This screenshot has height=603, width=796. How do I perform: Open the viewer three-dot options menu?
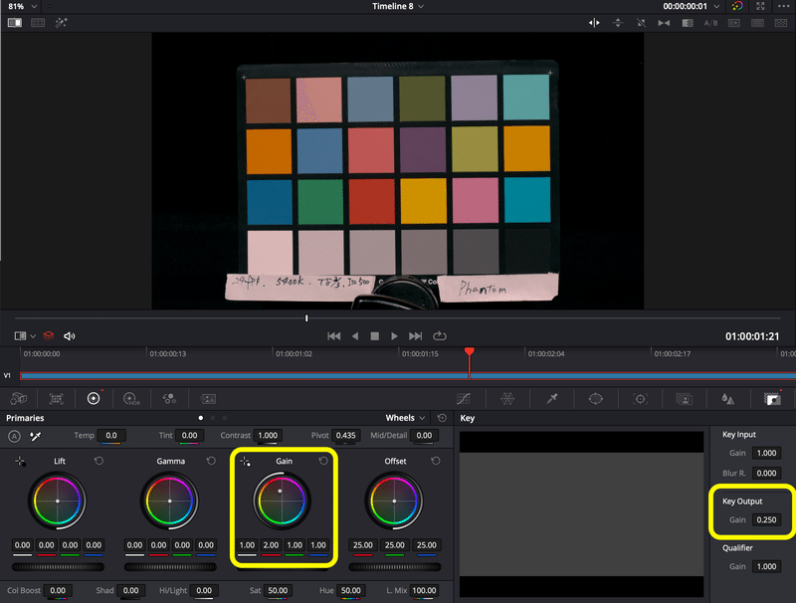783,6
